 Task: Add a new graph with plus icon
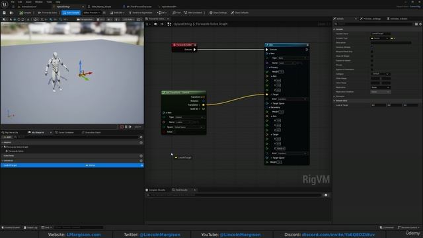[141, 142]
